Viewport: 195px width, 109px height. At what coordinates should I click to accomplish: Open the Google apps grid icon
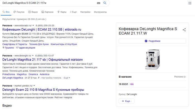click(x=190, y=3)
